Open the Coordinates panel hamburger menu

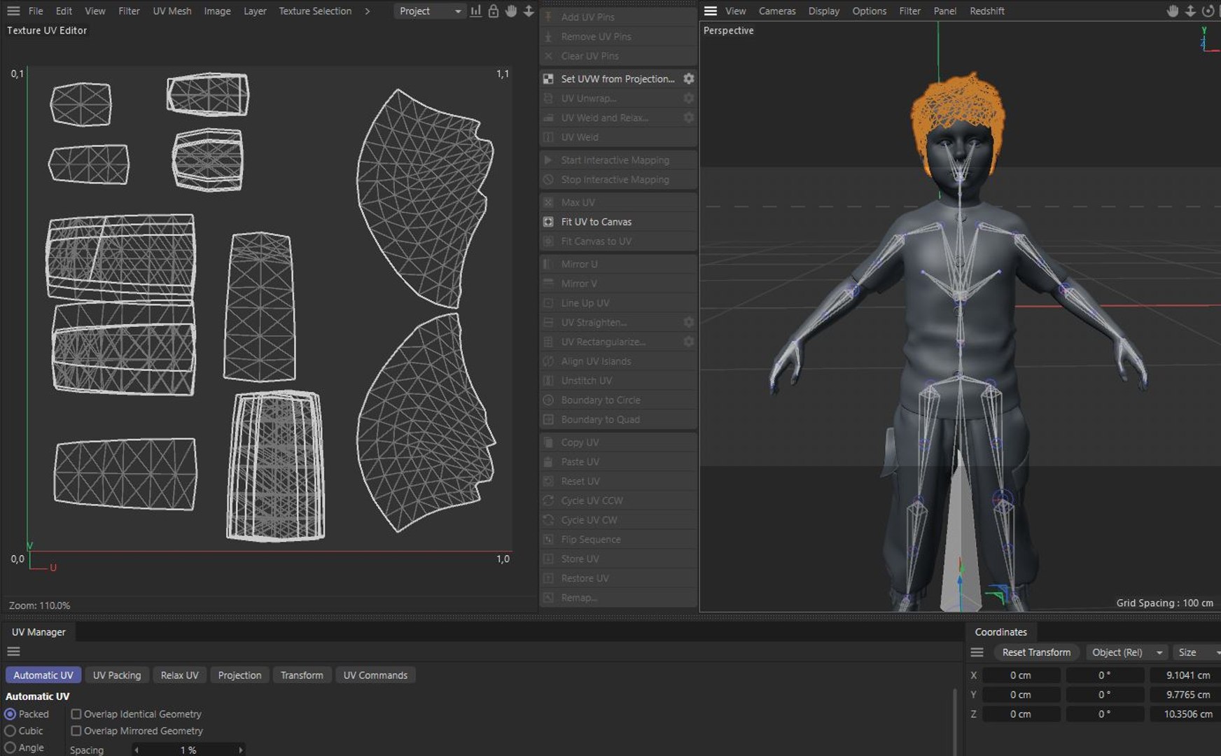coord(977,652)
